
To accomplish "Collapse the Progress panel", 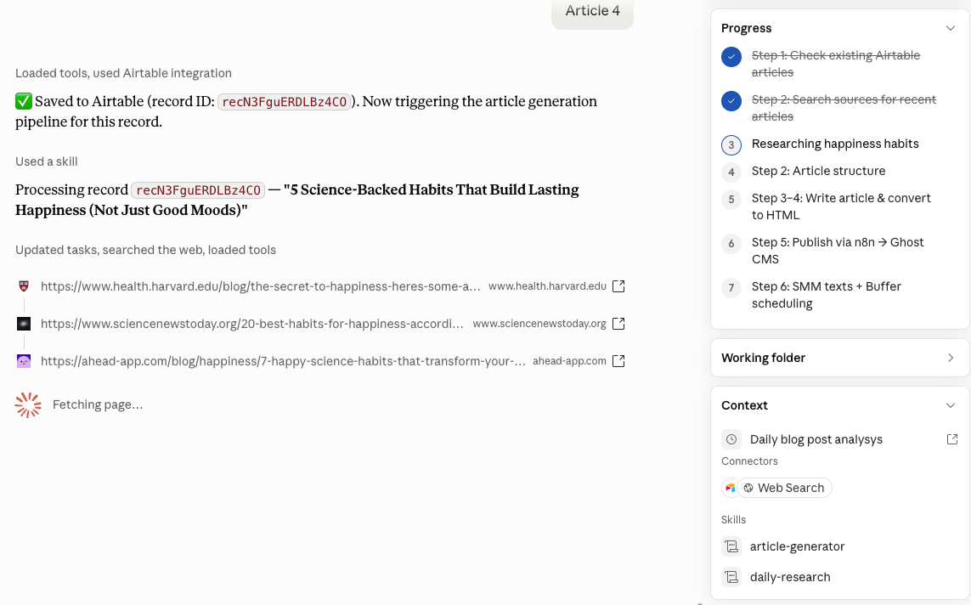I will pyautogui.click(x=950, y=29).
